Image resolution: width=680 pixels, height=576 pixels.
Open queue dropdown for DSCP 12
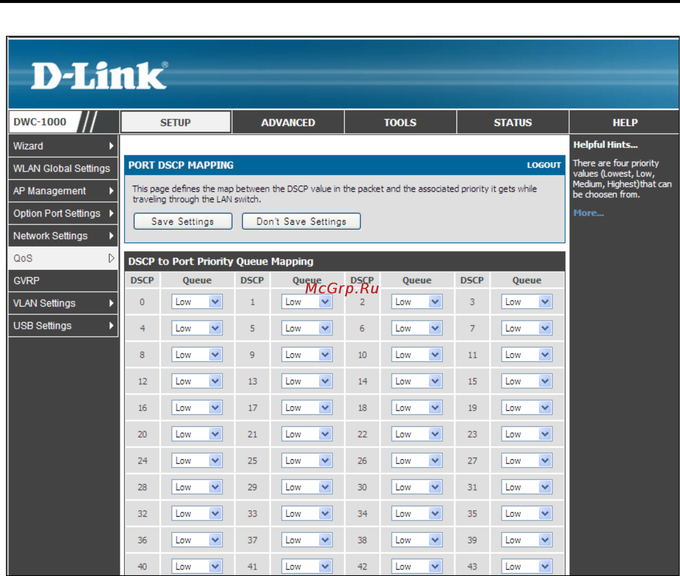[197, 381]
